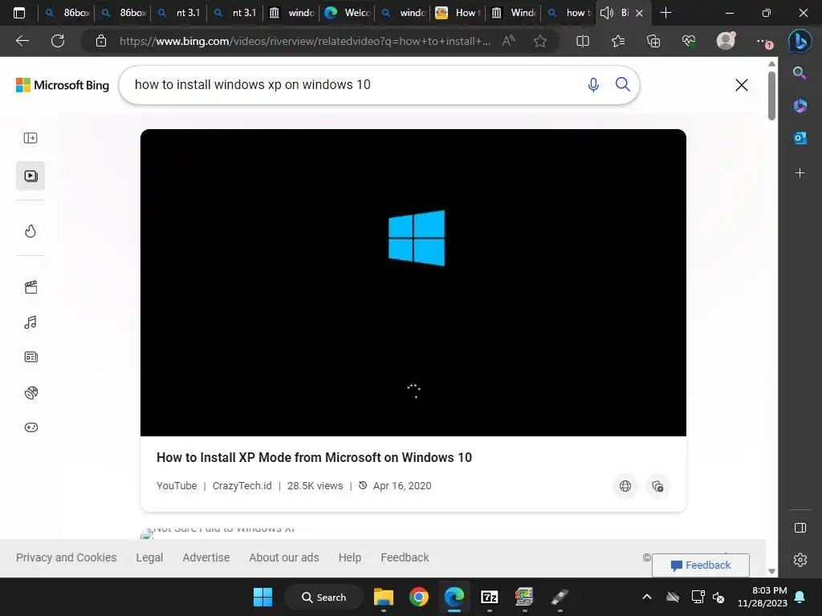
Task: Open Privacy and Cookies link
Action: (66, 557)
